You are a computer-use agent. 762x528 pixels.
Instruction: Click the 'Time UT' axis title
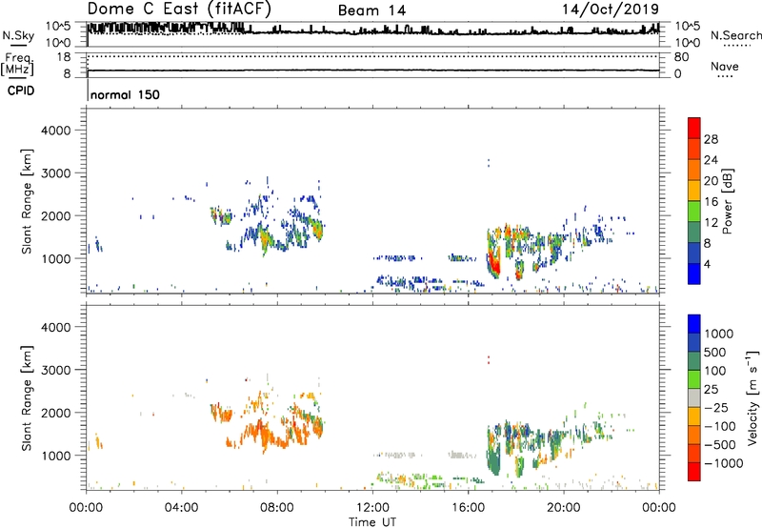pyautogui.click(x=372, y=522)
